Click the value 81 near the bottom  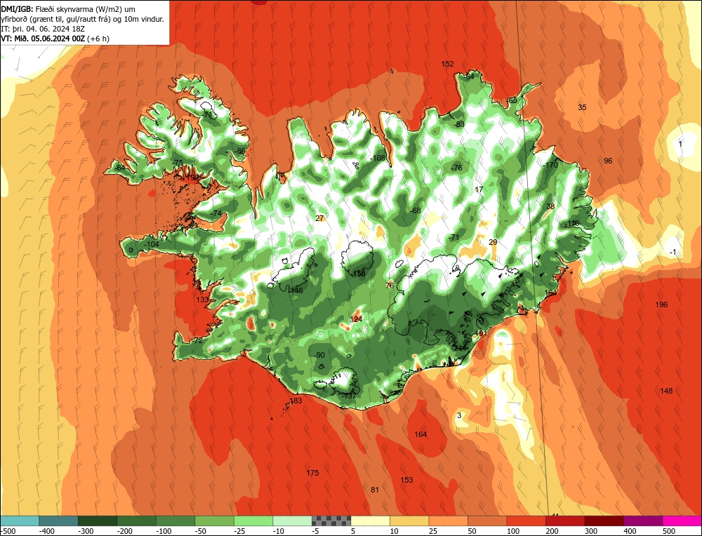[375, 490]
